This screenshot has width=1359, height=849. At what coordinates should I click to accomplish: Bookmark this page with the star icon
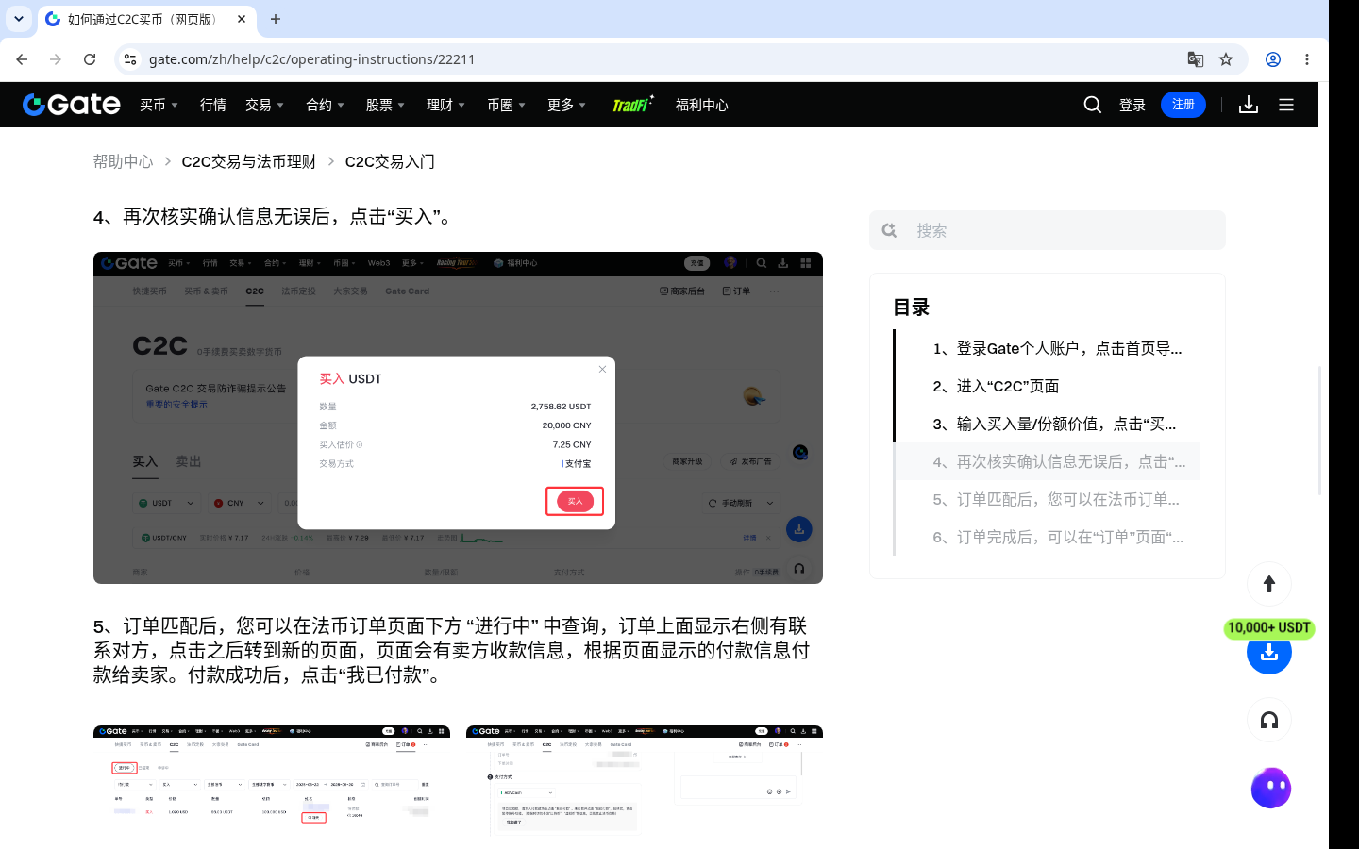point(1226,59)
